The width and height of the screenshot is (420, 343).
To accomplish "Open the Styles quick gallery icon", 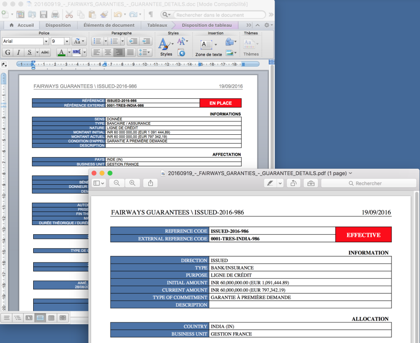I will coord(165,44).
